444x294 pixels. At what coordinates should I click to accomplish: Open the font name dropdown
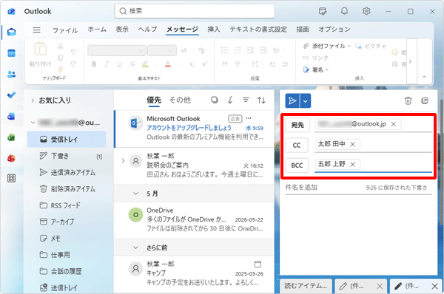click(117, 51)
